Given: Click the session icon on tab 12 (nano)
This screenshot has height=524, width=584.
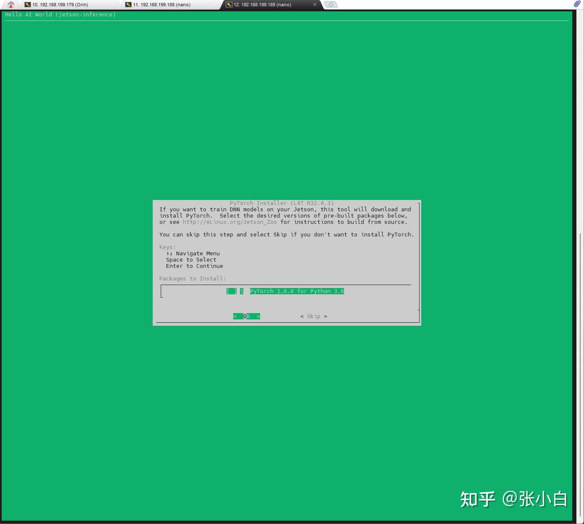Looking at the screenshot, I should pyautogui.click(x=229, y=5).
